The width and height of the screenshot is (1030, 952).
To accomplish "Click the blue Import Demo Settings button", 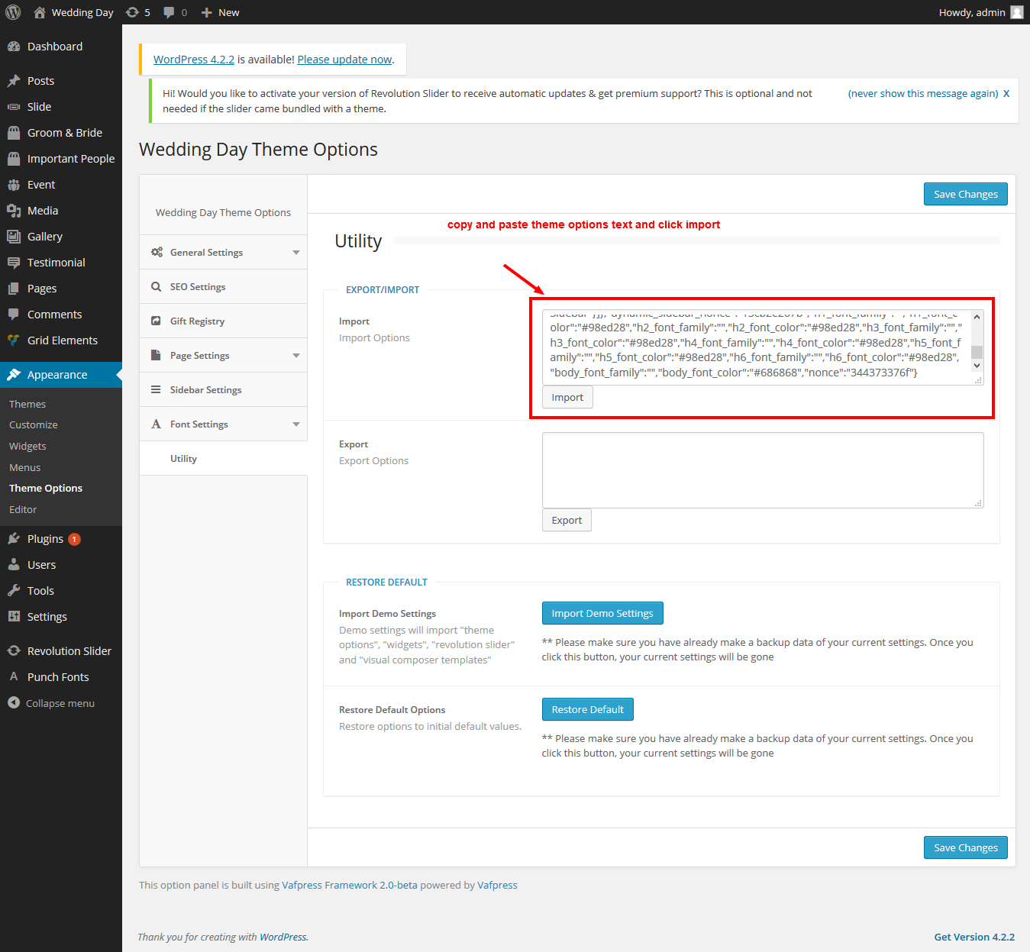I will [x=602, y=613].
